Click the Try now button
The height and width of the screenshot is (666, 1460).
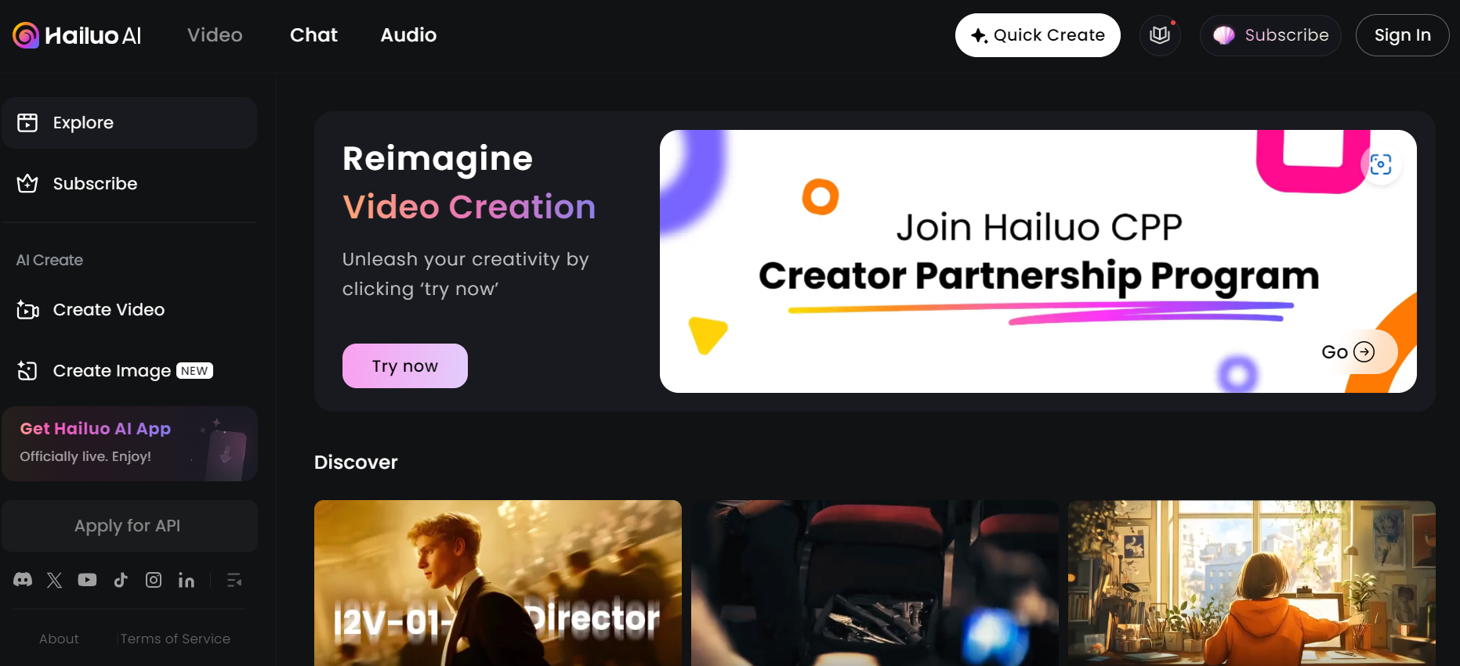click(x=405, y=365)
